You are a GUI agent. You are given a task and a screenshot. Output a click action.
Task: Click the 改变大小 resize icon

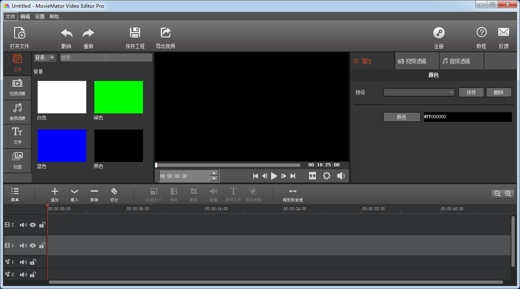(x=154, y=191)
